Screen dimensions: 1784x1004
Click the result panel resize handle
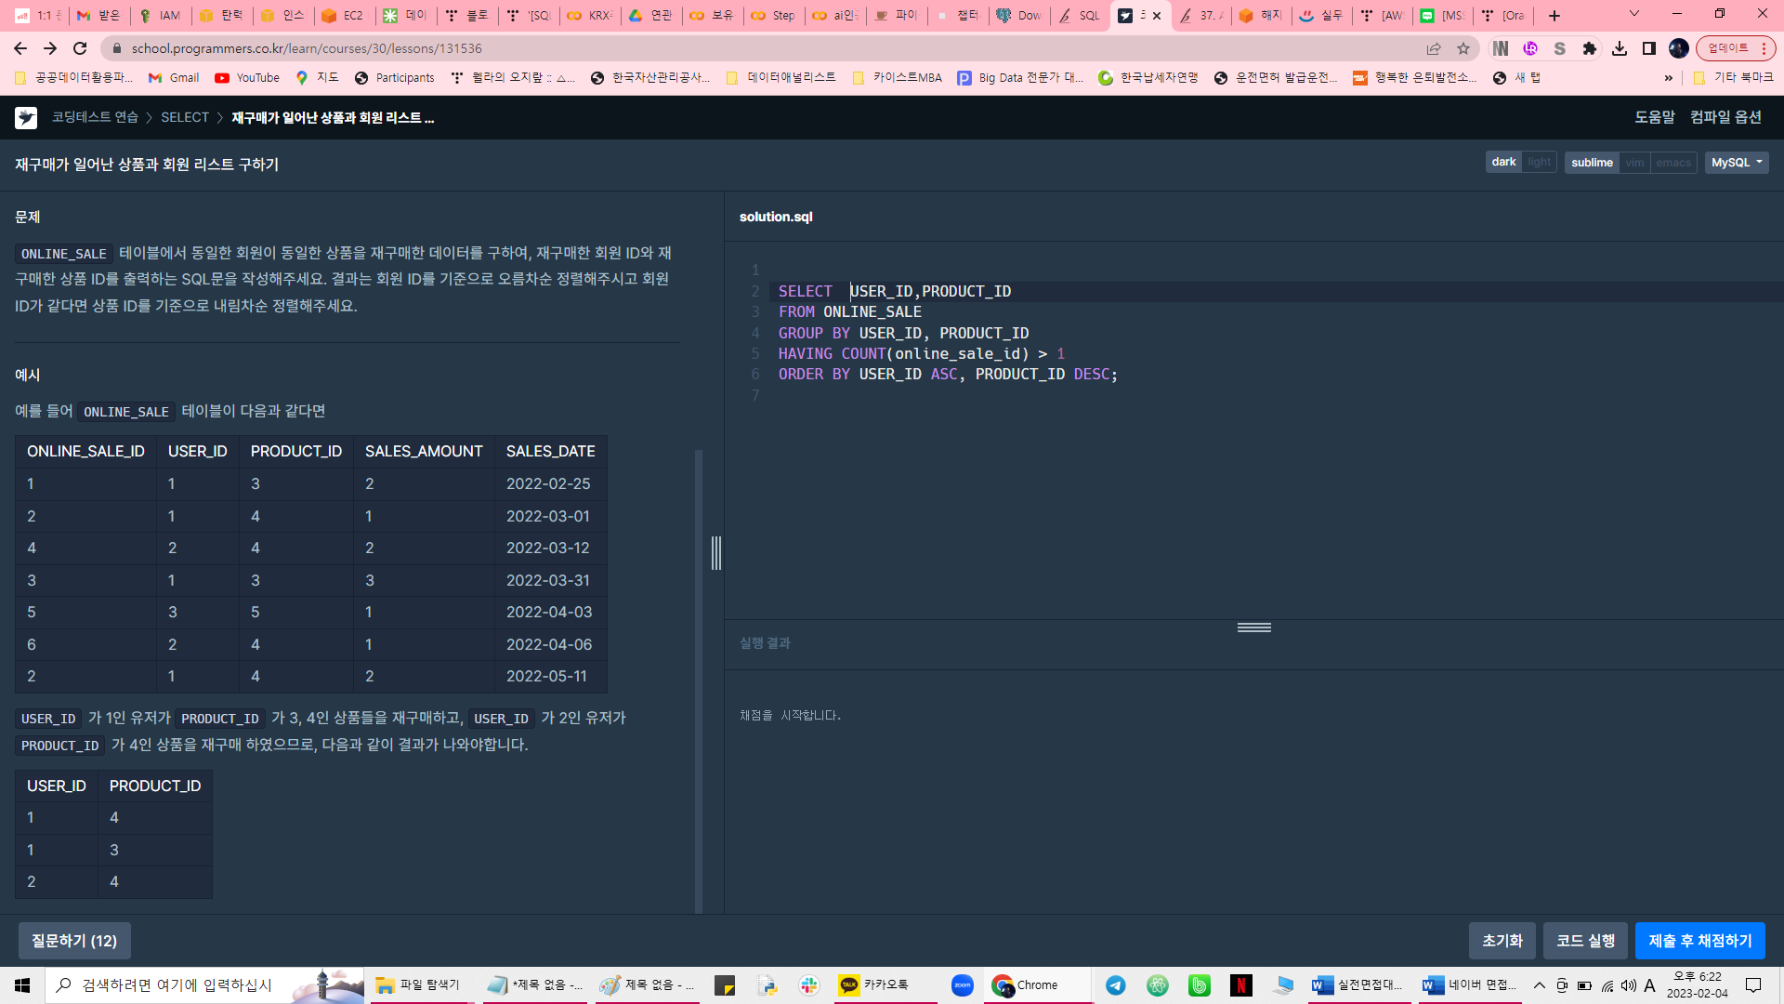[x=1253, y=628]
